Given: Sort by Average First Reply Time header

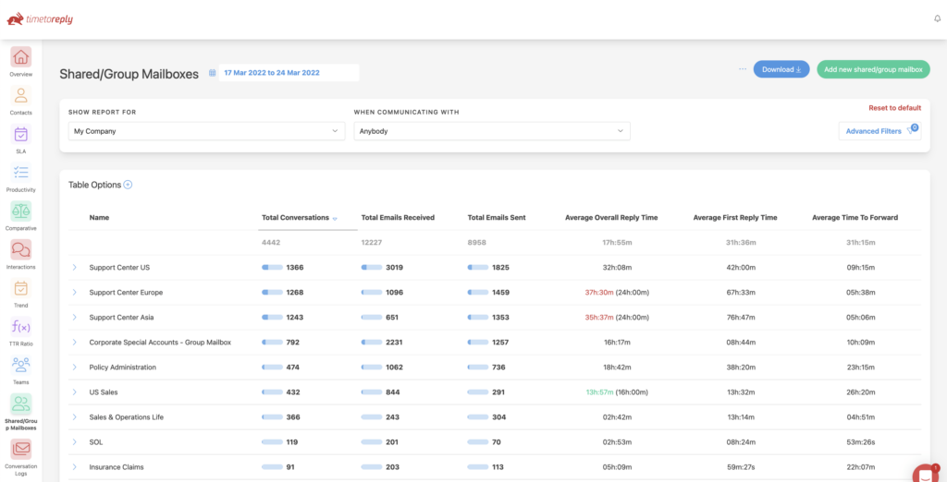Looking at the screenshot, I should (735, 218).
